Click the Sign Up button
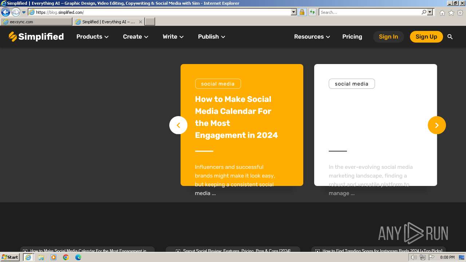 [426, 37]
